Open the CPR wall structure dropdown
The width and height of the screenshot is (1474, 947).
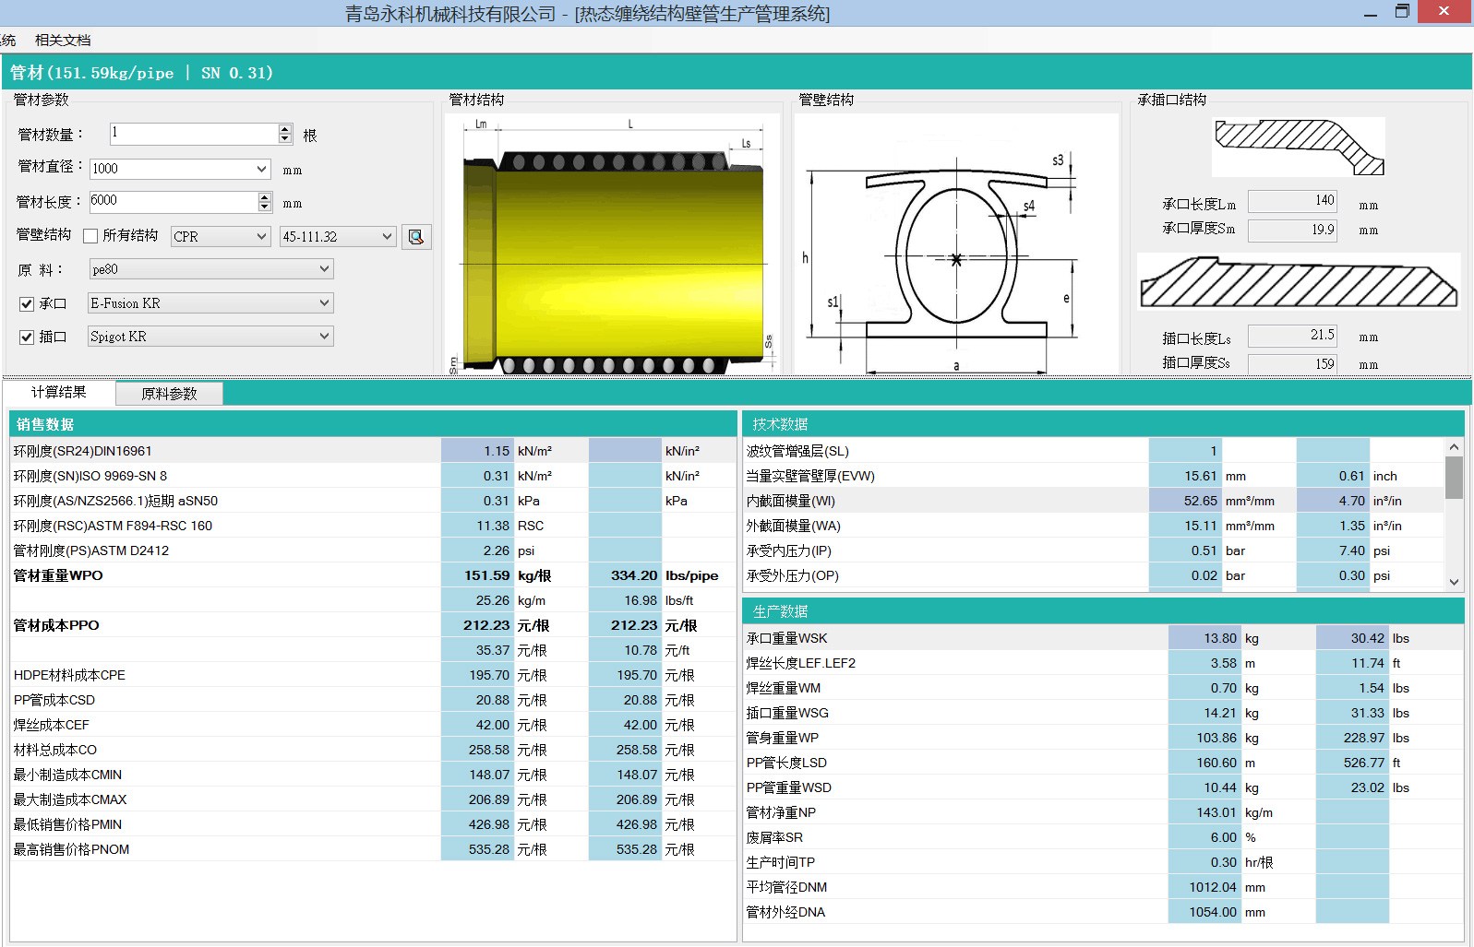(261, 237)
